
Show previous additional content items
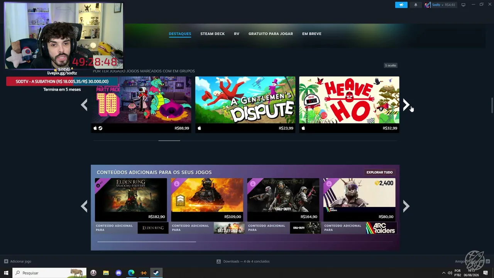click(84, 207)
